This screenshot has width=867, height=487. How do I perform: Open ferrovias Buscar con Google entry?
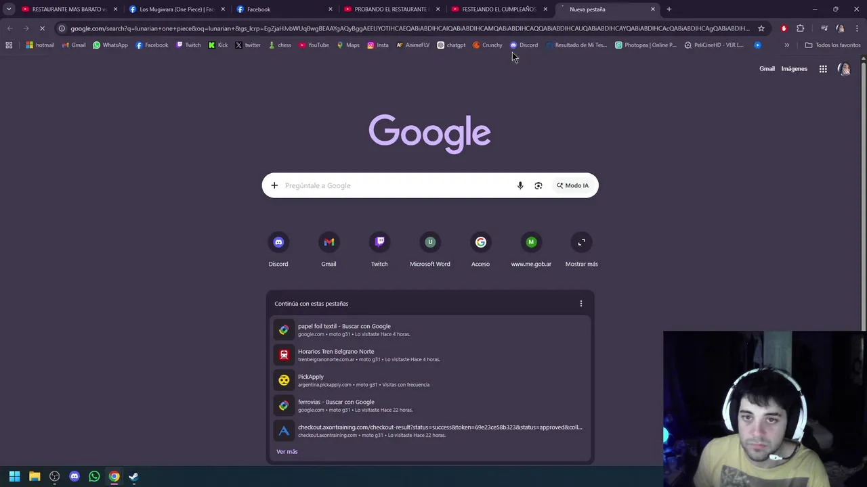tap(430, 406)
